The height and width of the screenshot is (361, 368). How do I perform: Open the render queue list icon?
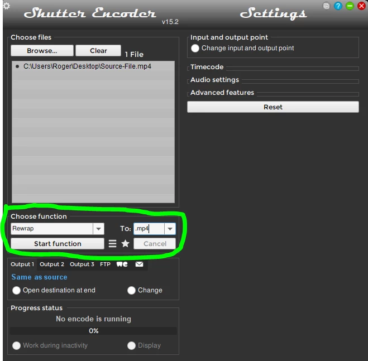pos(112,244)
